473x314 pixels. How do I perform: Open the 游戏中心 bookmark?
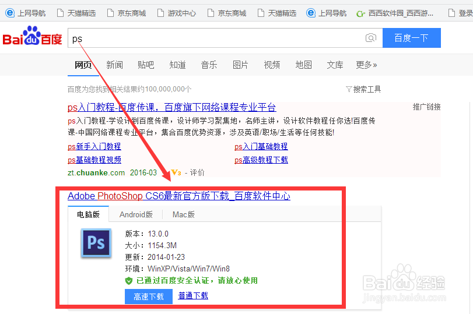177,13
